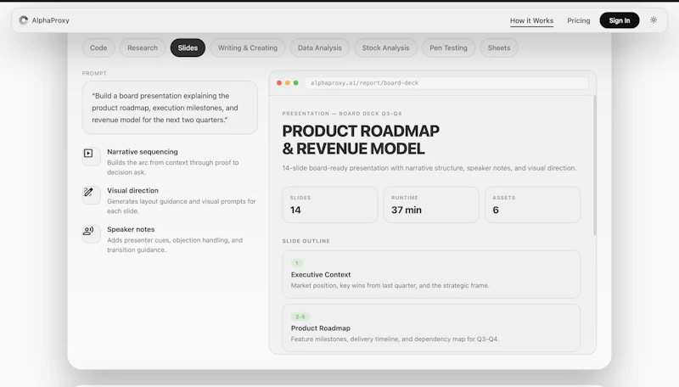Toggle the light/dark theme sun icon
The image size is (679, 387).
coord(654,20)
